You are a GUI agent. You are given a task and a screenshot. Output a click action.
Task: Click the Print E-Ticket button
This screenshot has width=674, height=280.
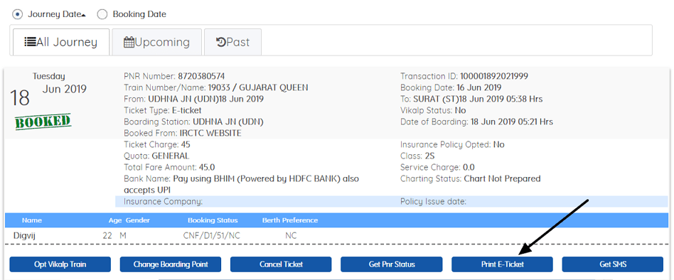point(502,264)
